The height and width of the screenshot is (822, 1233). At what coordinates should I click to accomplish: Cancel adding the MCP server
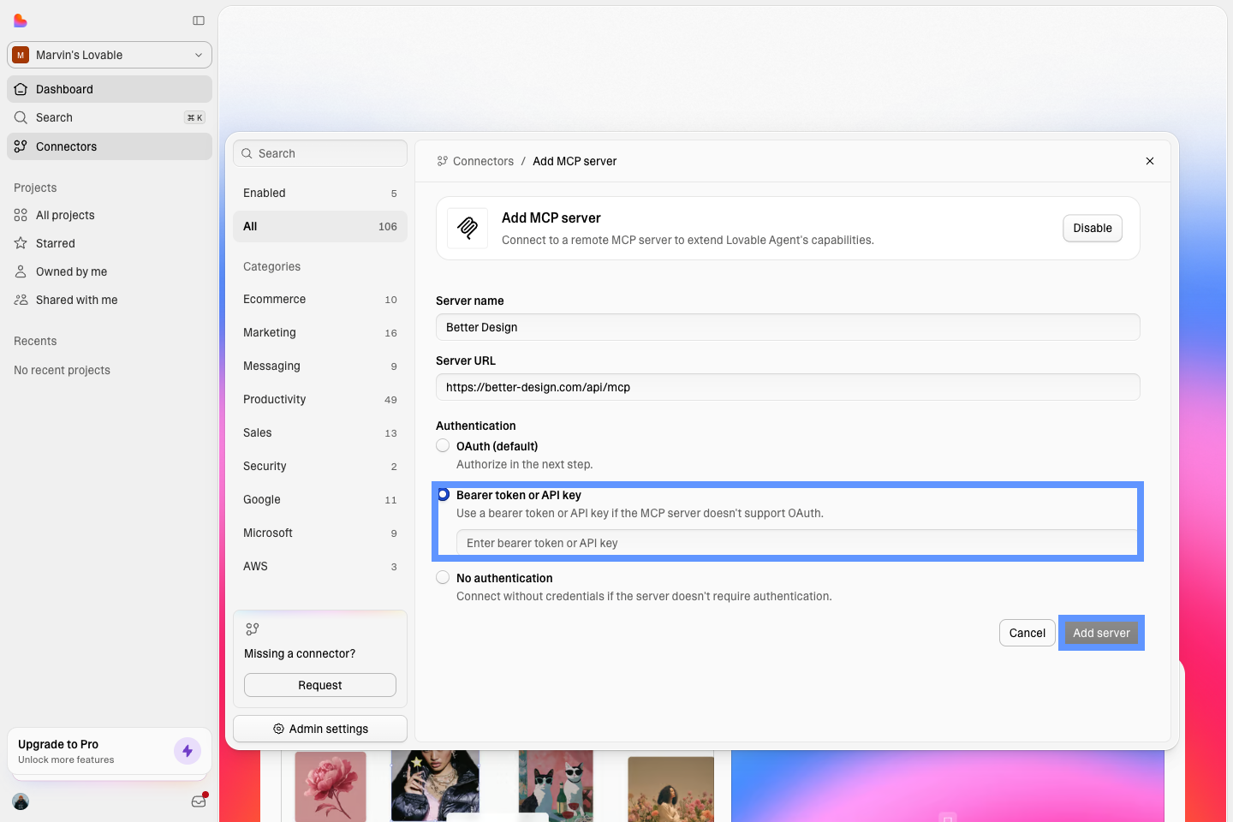pyautogui.click(x=1027, y=633)
